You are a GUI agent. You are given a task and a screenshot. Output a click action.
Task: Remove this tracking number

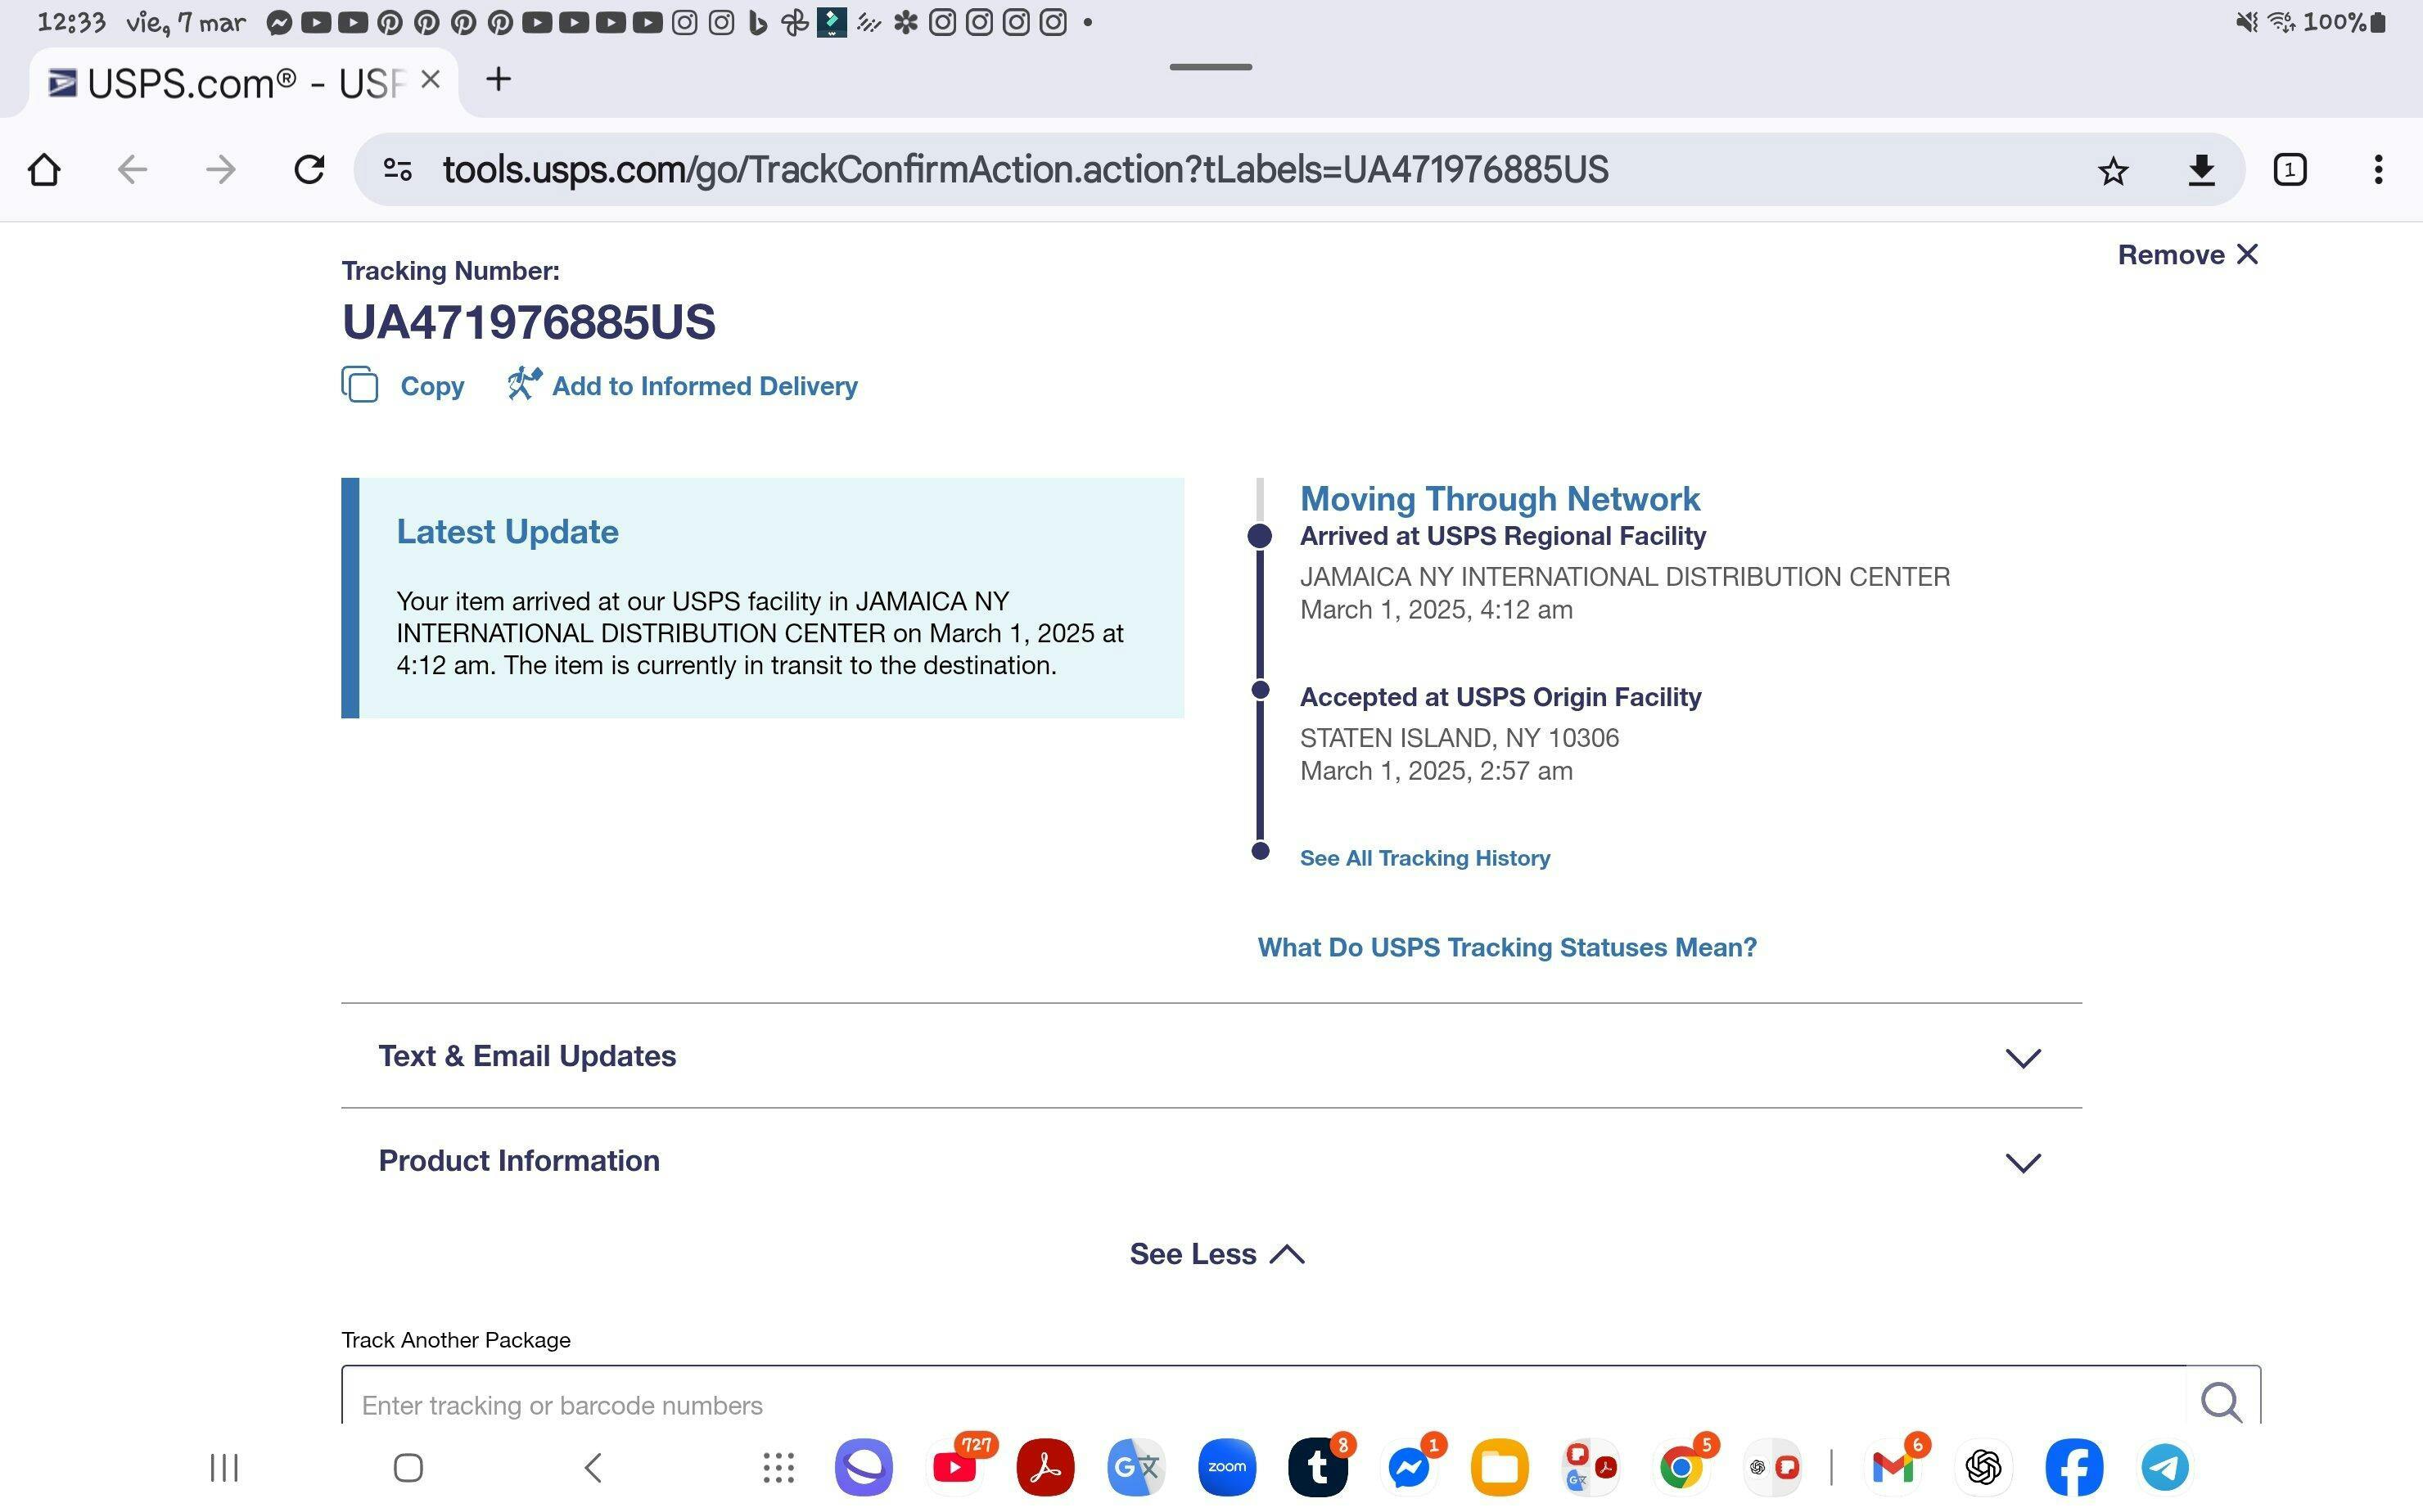[x=2187, y=255]
